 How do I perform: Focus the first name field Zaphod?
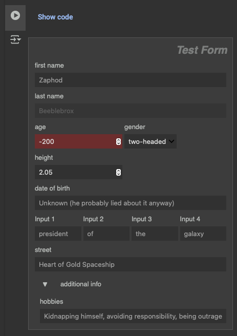click(131, 80)
